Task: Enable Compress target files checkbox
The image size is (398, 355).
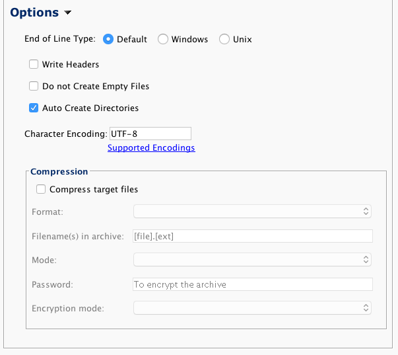Action: pyautogui.click(x=41, y=190)
